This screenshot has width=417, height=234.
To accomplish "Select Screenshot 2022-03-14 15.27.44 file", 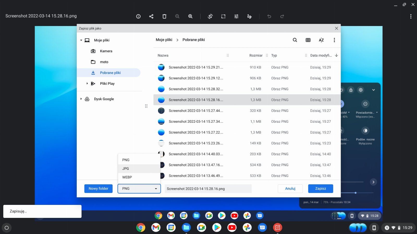I will pos(247,111).
